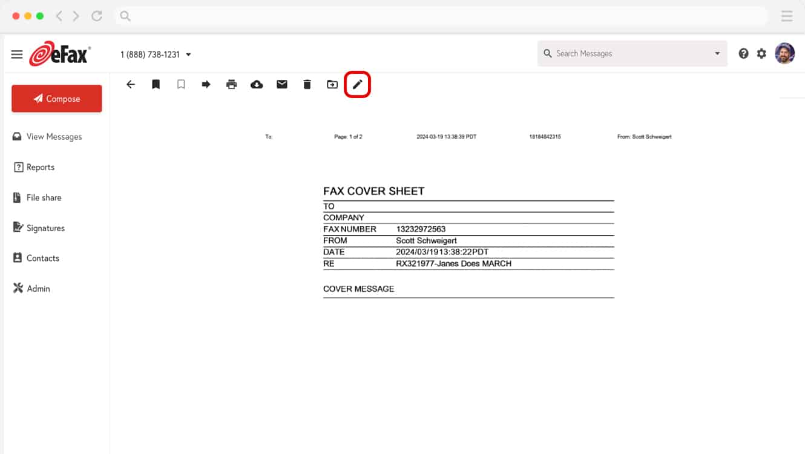
Task: Toggle the outlined bookmark marker
Action: pyautogui.click(x=180, y=84)
